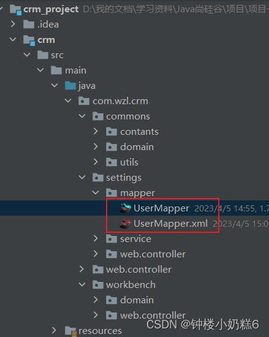Select the resources folder label

[100, 331]
